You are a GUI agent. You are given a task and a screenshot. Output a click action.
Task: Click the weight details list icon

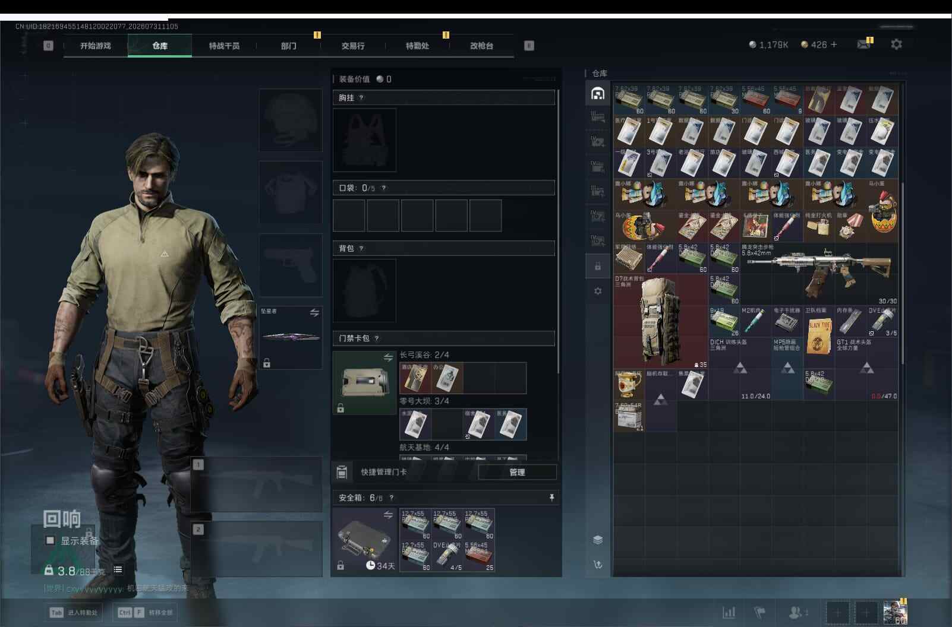[118, 570]
